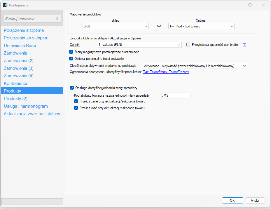This screenshot has height=209, width=271.
Task: Toggle Stany magazynowe pomniejszone o rezerwacje
Action: pos(71,52)
